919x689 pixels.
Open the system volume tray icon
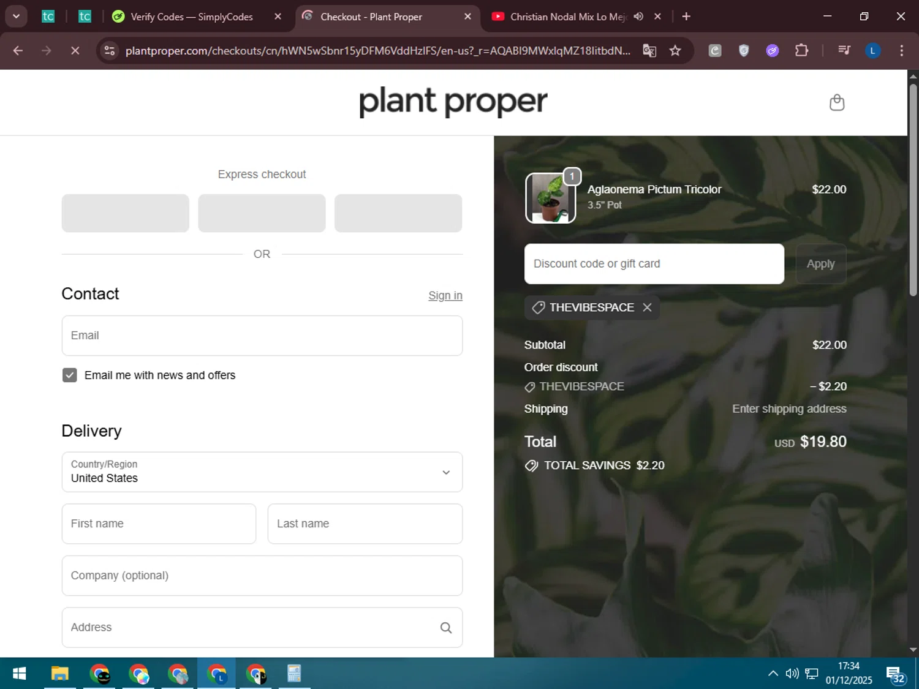792,674
